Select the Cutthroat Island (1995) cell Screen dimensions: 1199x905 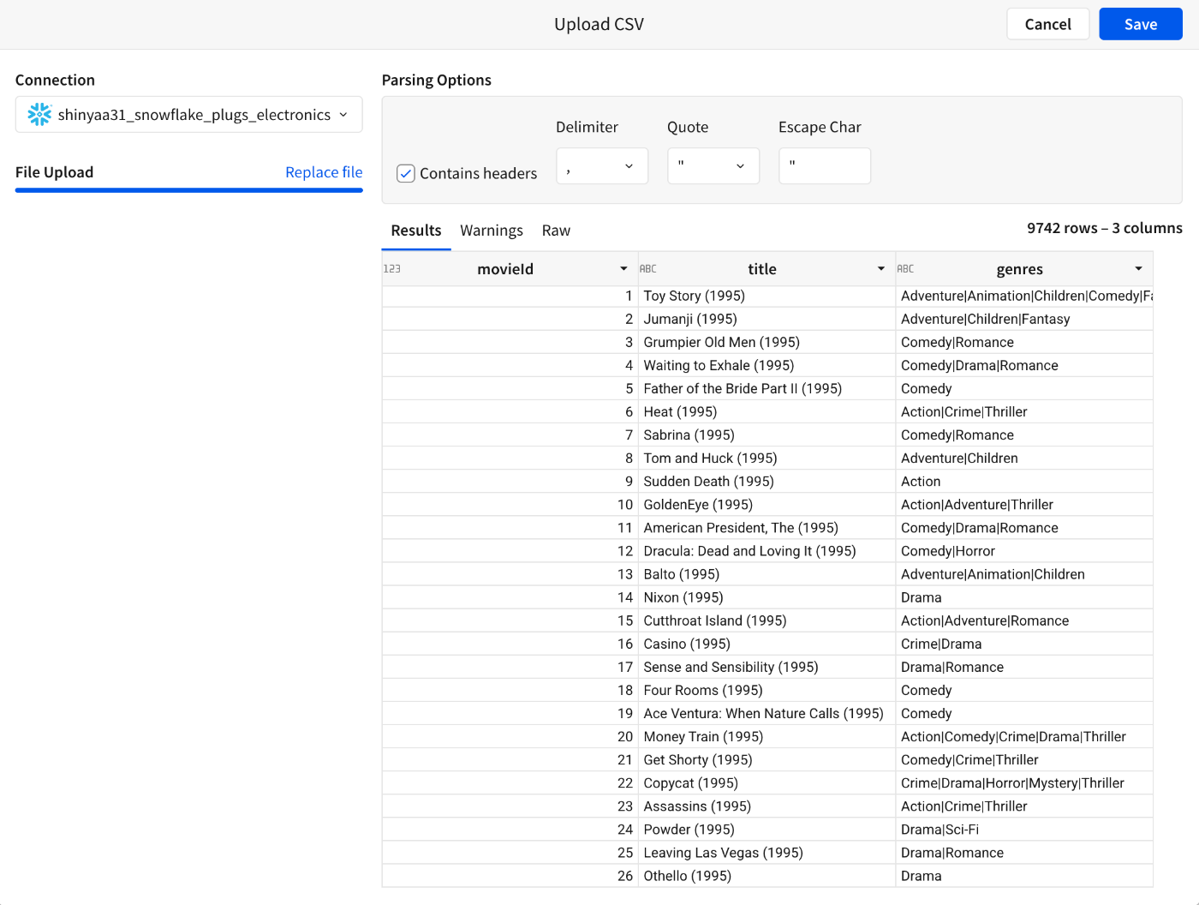point(767,620)
